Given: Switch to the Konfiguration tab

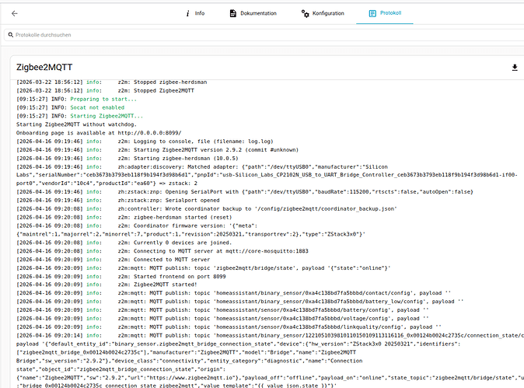Looking at the screenshot, I should 323,13.
